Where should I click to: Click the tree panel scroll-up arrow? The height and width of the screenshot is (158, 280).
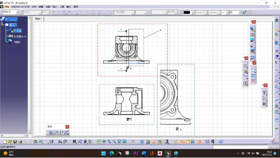pos(29,18)
